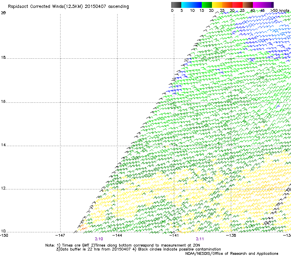
Task: Click the chart title 'Rapidscat Corrected Winds(12.5KM)'
Action: [45, 7]
